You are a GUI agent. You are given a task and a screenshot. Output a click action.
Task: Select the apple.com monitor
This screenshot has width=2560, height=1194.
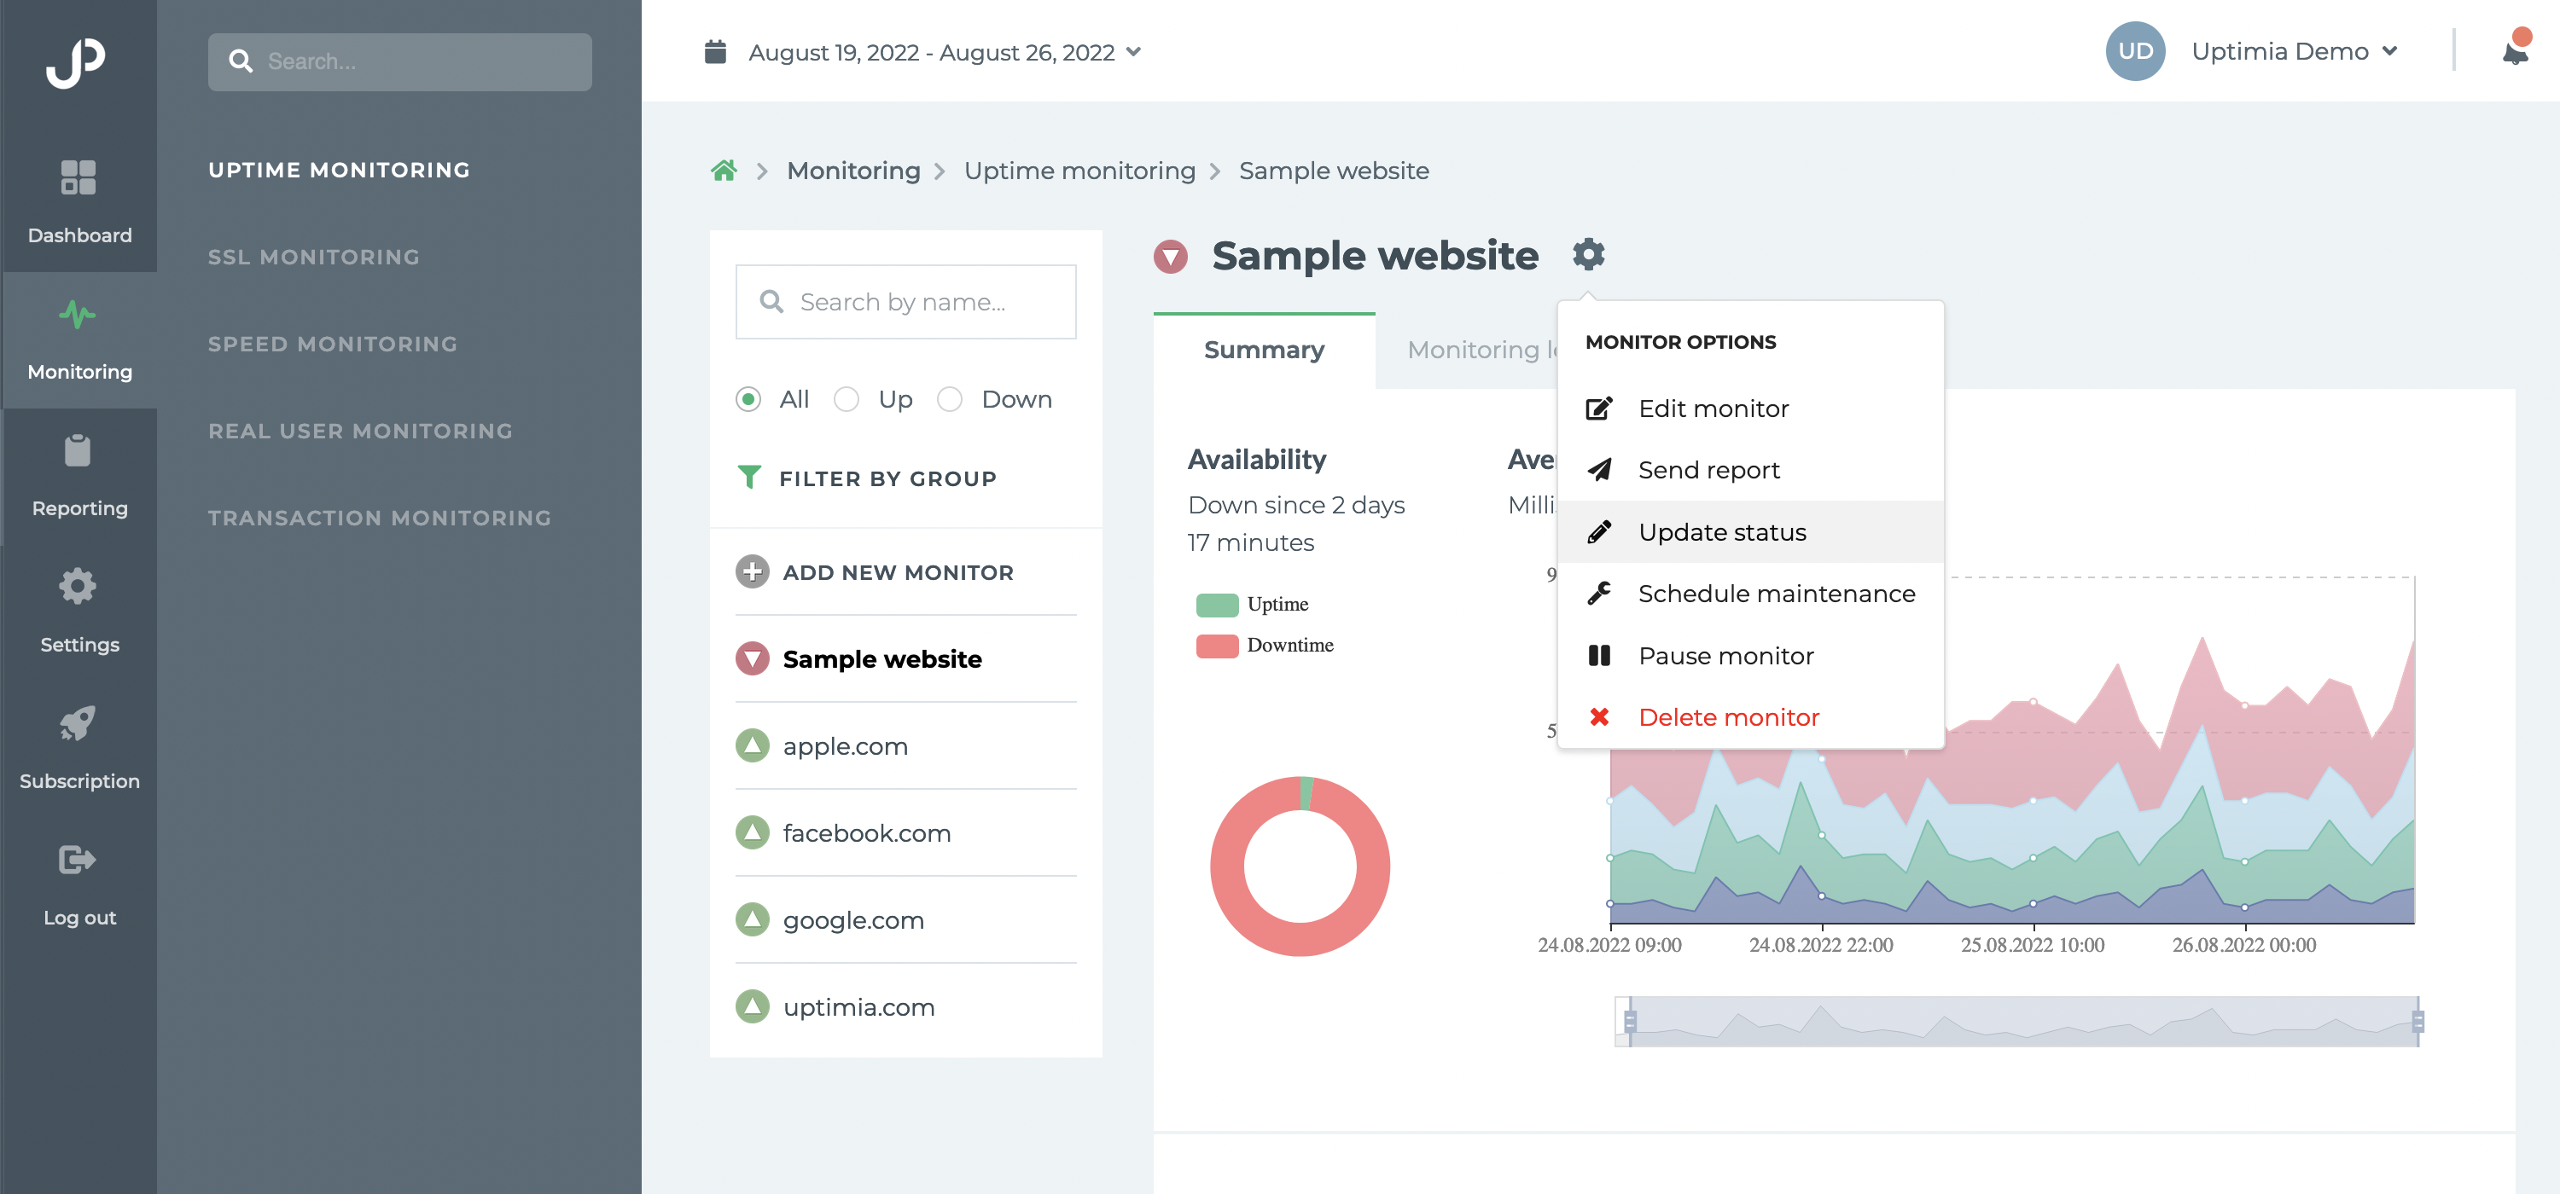click(845, 746)
